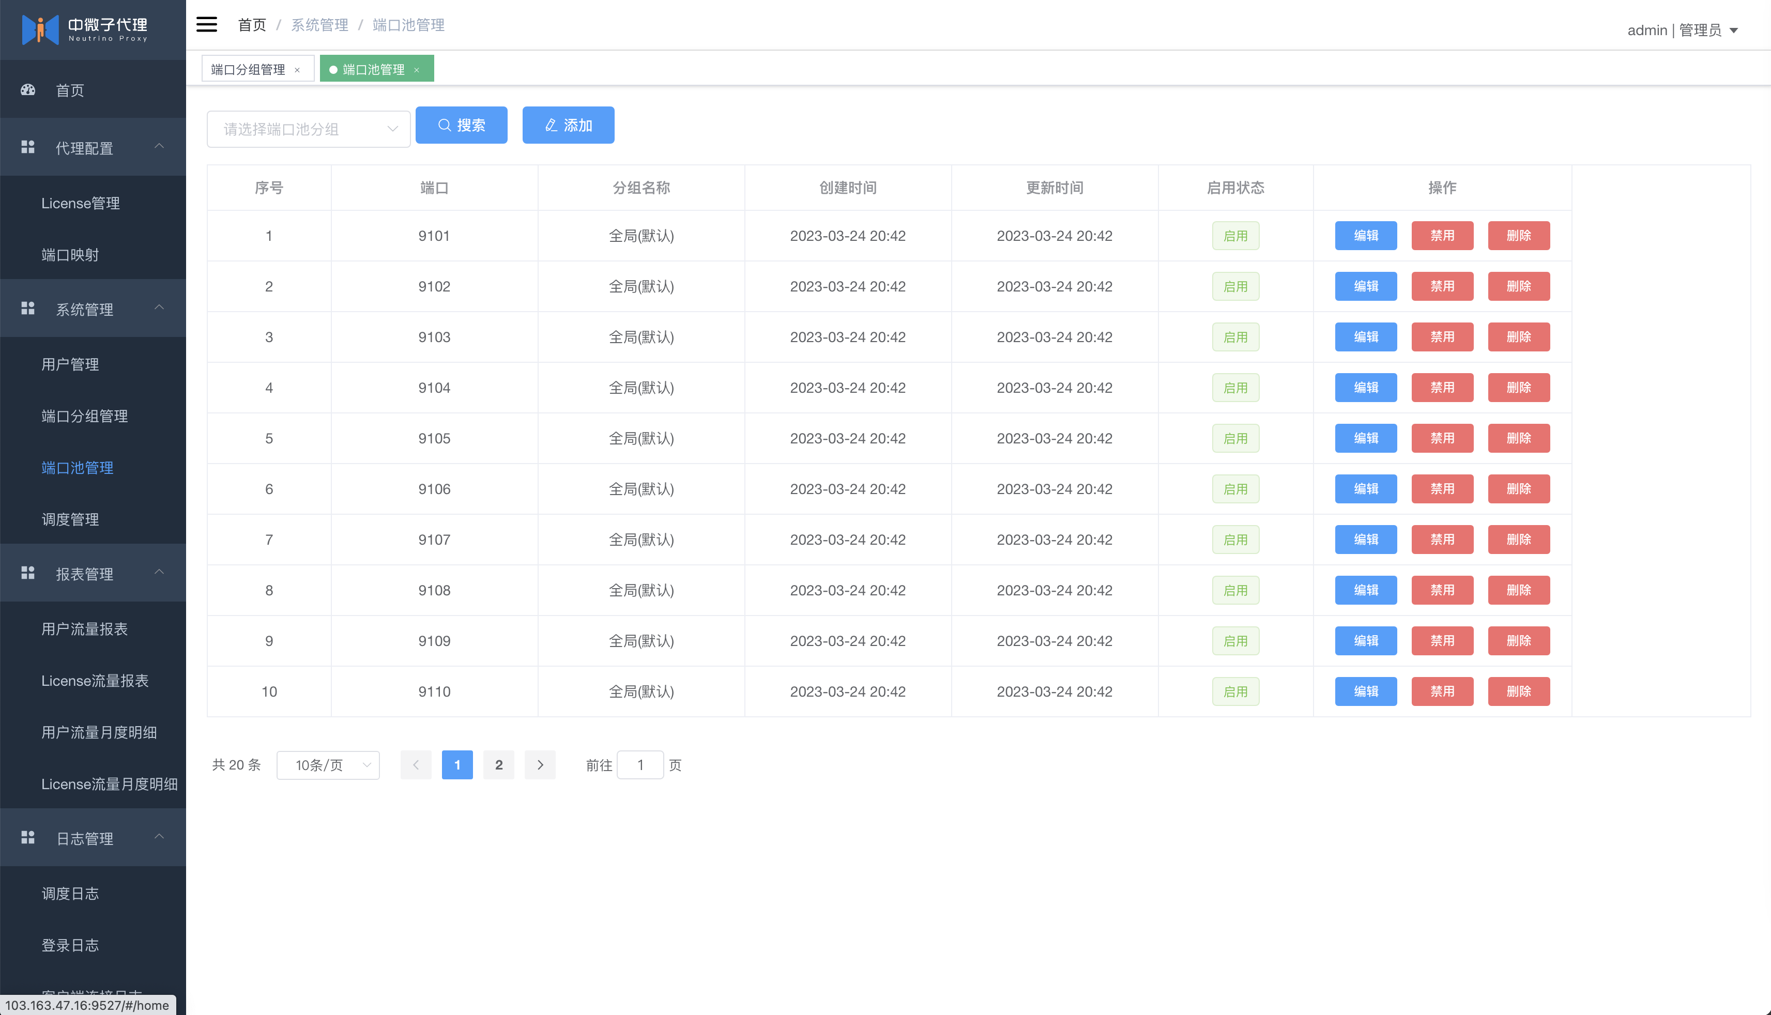This screenshot has height=1015, width=1771.
Task: Click the 启用 status tag for port 9108
Action: click(1235, 591)
